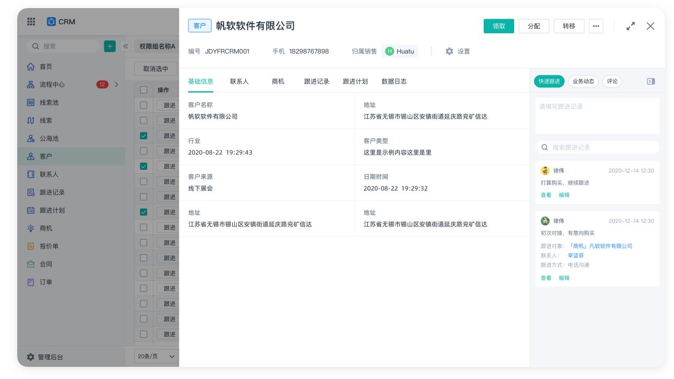Screen dimensions: 674x379
Task: Switch to the 联系人 tab
Action: pos(239,81)
